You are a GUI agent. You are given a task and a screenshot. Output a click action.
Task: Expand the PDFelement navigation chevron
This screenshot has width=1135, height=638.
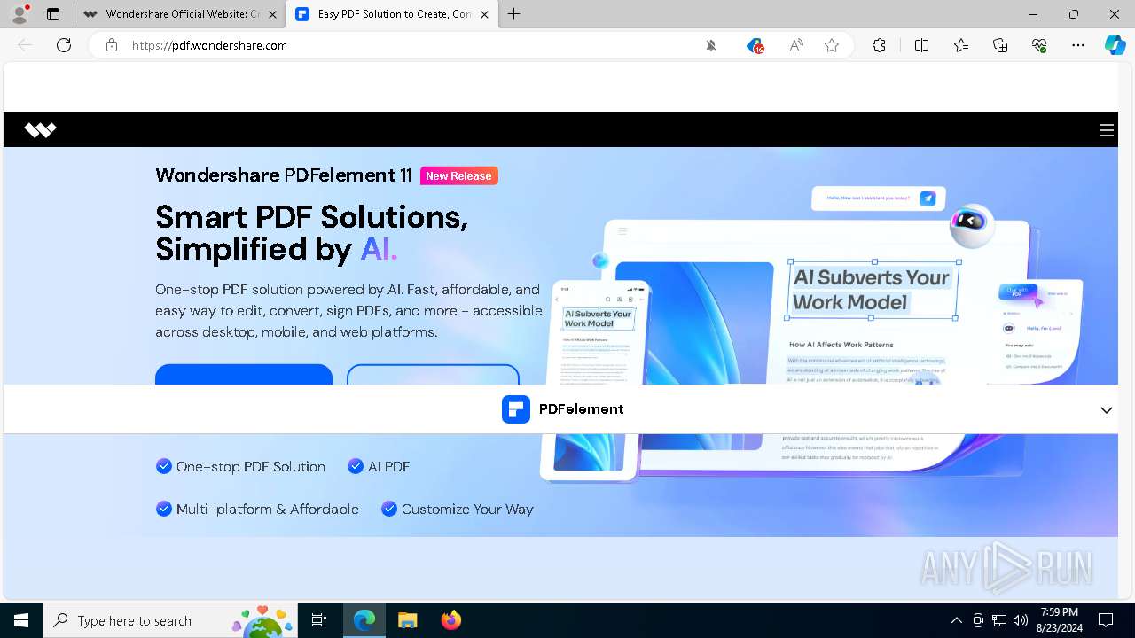pyautogui.click(x=1107, y=410)
